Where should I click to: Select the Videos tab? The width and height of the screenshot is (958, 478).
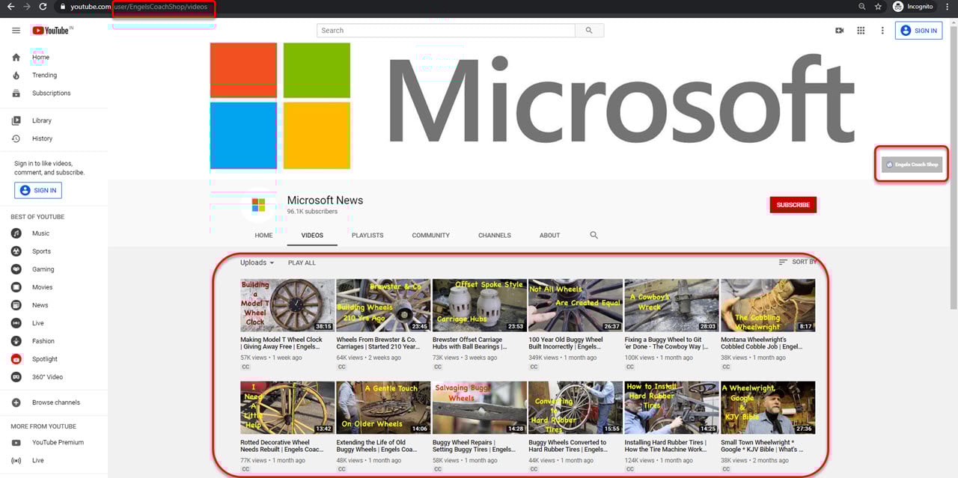pos(312,235)
